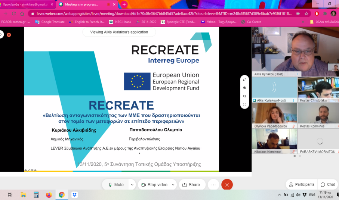Expand the audio options arrow beside Mute
Image resolution: width=339 pixels, height=200 pixels.
[132, 185]
